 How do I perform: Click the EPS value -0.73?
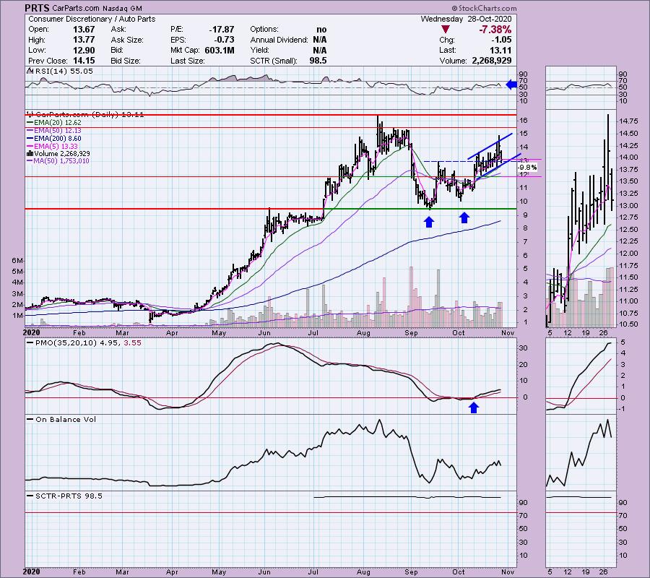[225, 40]
